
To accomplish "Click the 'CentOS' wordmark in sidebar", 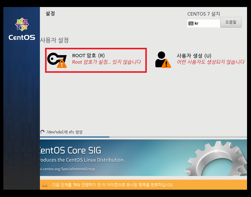I will (x=22, y=37).
